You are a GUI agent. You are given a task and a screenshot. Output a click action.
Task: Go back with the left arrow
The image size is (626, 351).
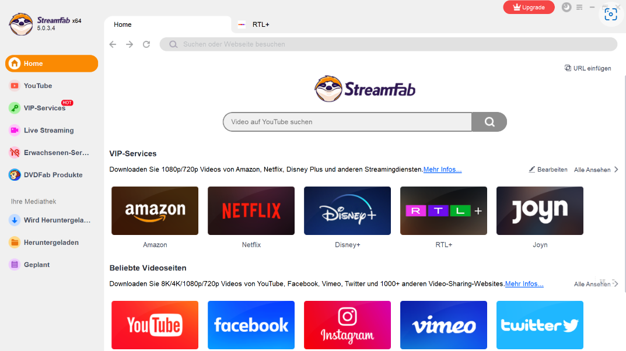pyautogui.click(x=113, y=44)
